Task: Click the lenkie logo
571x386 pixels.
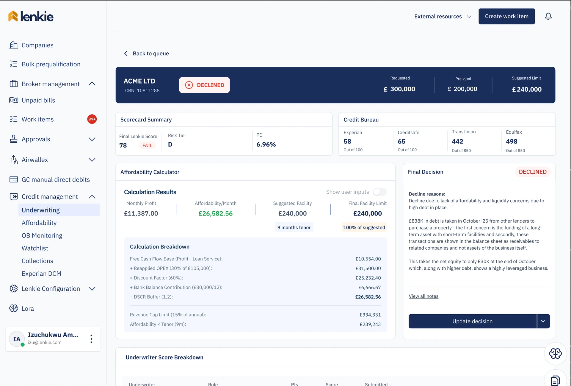Action: tap(31, 16)
